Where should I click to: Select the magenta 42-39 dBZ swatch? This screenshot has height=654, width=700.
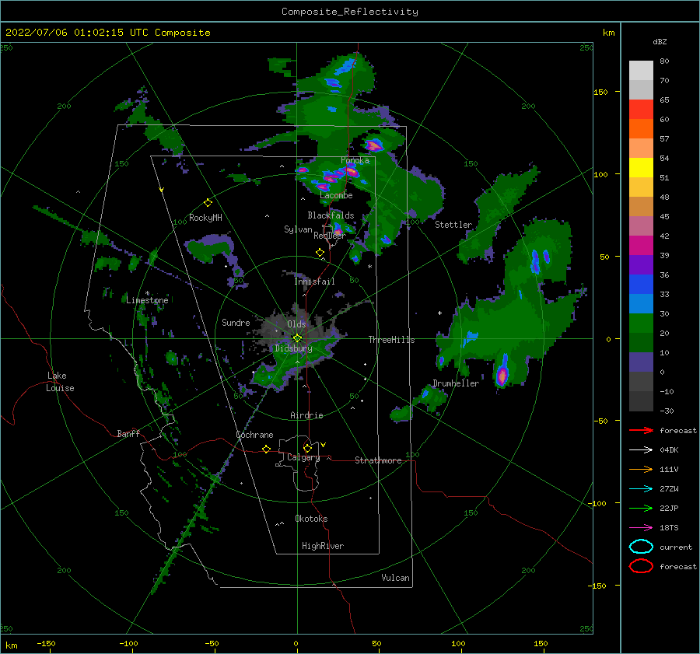pyautogui.click(x=641, y=246)
